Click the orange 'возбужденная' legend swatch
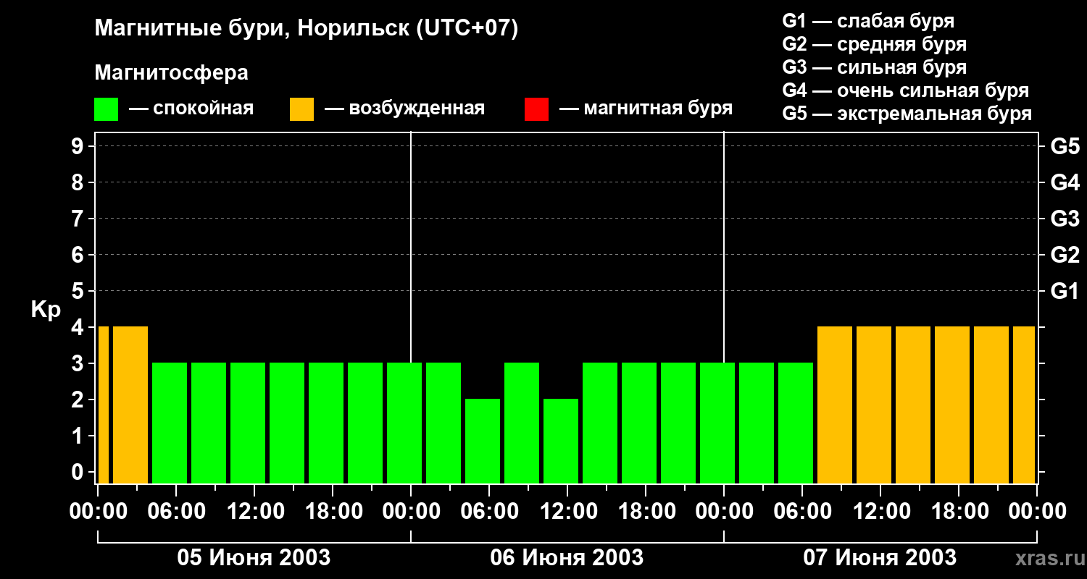 pyautogui.click(x=301, y=109)
